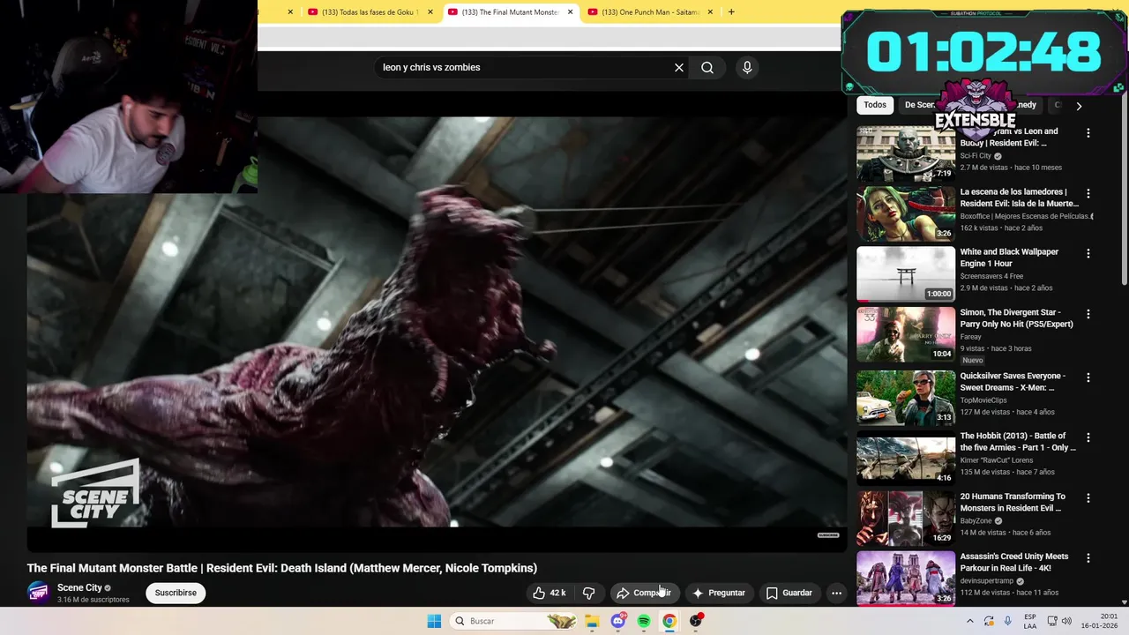Open Scene City channel name link
The width and height of the screenshot is (1129, 635).
click(x=79, y=587)
